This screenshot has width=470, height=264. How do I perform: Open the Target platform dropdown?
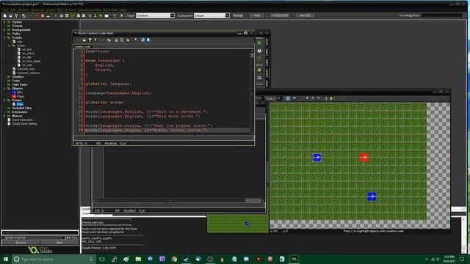173,15
